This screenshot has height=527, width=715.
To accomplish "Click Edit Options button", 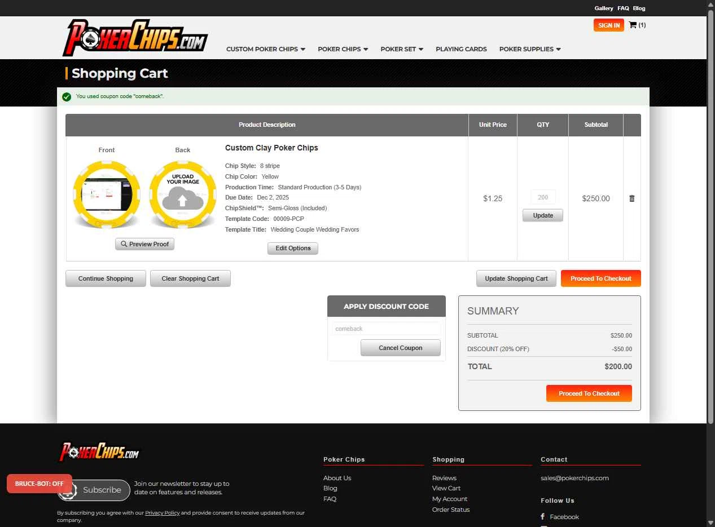I will click(x=293, y=249).
